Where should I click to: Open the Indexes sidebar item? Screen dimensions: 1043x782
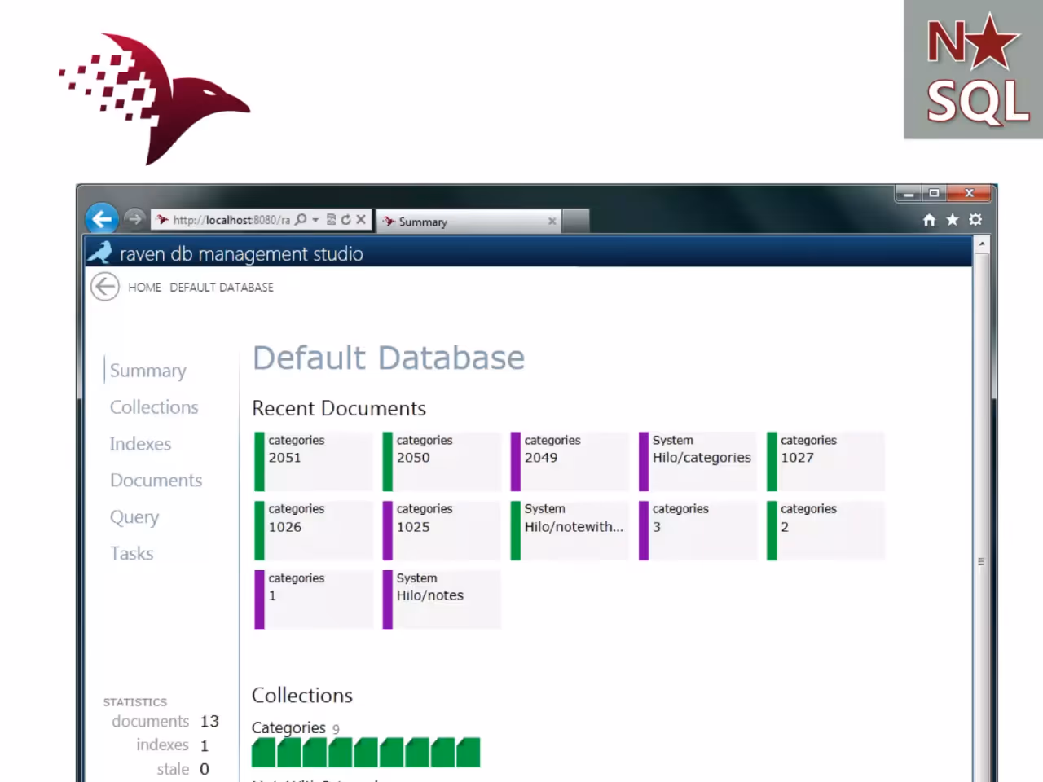(140, 444)
